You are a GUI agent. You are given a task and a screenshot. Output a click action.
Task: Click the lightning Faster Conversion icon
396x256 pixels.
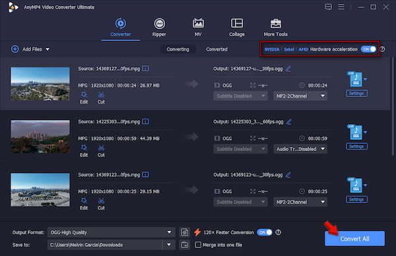[197, 232]
